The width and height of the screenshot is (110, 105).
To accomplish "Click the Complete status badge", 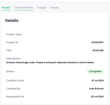I will [95, 71].
